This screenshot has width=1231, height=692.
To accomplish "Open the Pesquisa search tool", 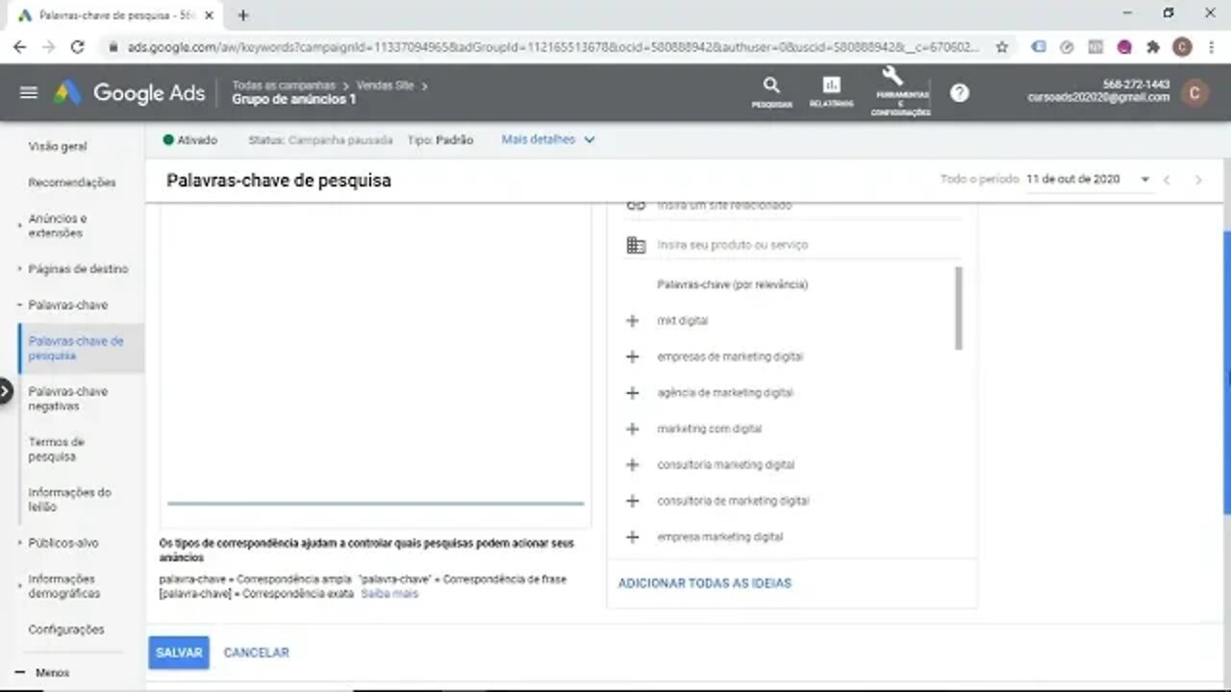I will click(771, 92).
